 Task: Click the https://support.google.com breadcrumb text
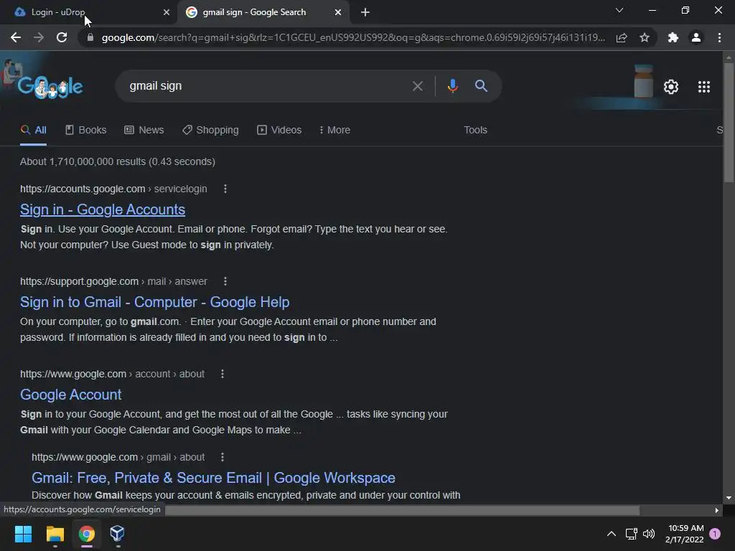(x=79, y=281)
